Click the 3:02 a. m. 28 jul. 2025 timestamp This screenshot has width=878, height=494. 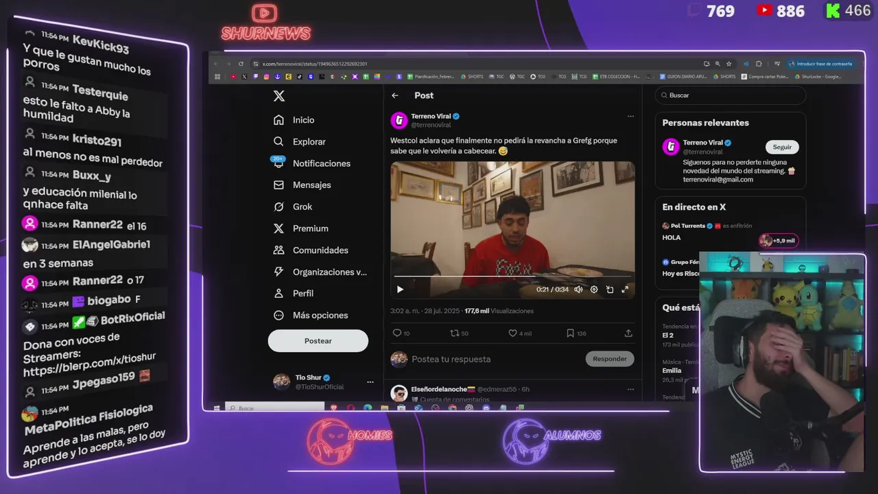[x=425, y=311]
